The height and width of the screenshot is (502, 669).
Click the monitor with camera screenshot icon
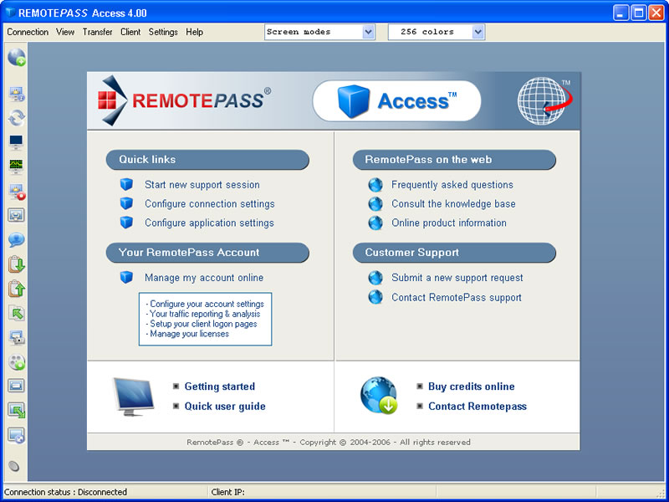click(17, 337)
